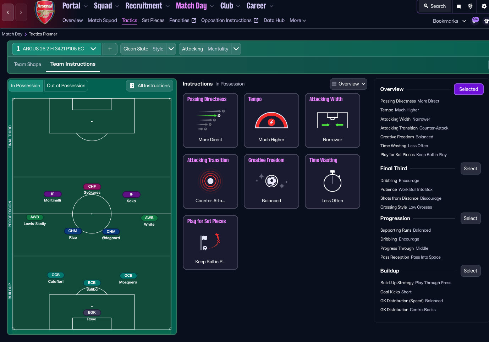Switch to Out of Possession view

pos(66,85)
